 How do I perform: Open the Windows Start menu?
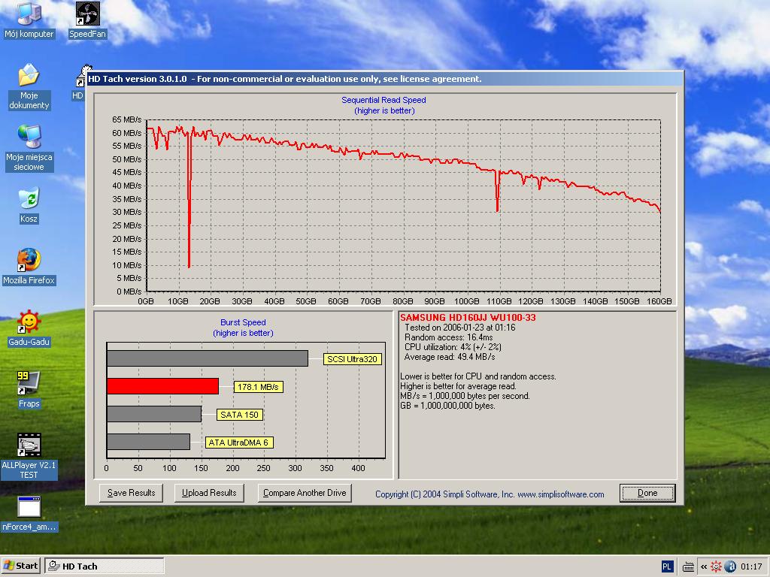(x=20, y=566)
